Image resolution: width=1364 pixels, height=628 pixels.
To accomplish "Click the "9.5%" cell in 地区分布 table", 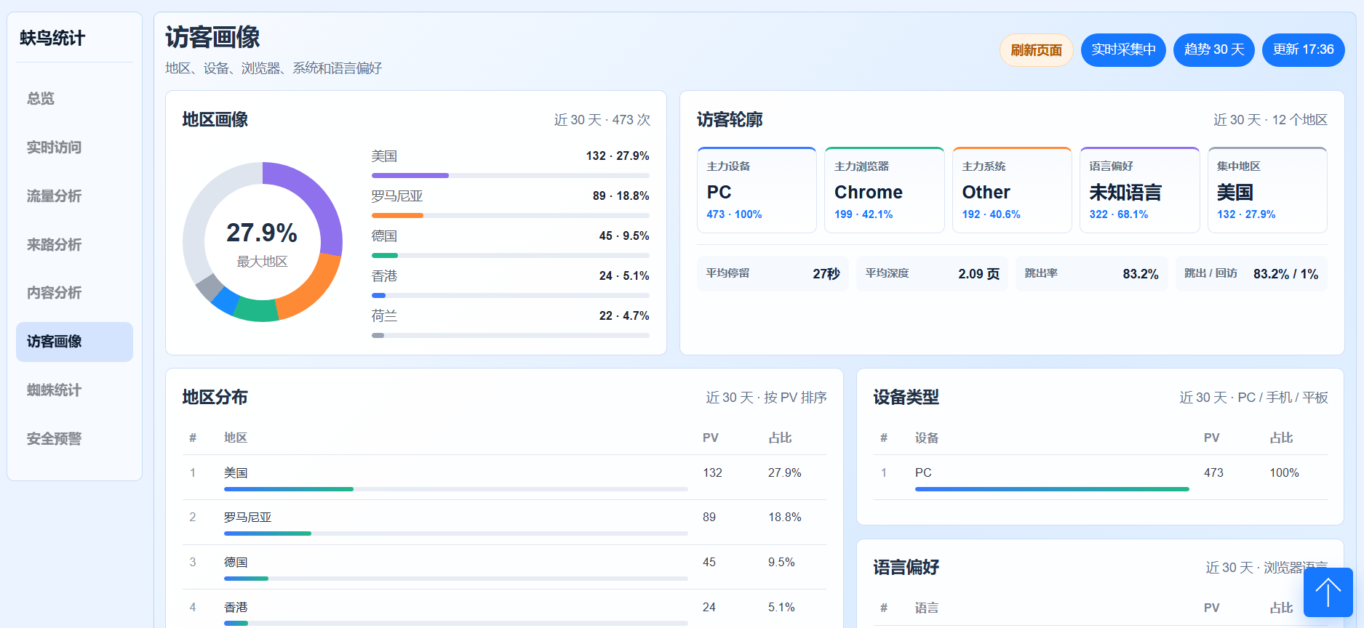I will click(781, 562).
